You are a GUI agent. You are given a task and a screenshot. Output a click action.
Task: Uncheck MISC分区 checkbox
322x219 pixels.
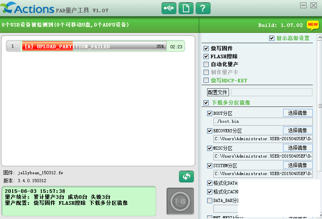pyautogui.click(x=209, y=148)
